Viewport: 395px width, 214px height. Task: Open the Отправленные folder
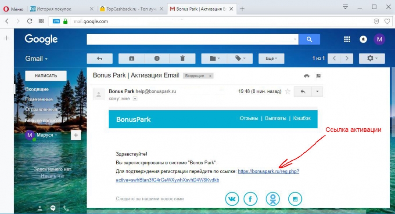41,109
